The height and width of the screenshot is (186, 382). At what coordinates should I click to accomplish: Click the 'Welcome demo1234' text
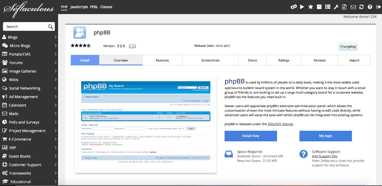coord(360,16)
